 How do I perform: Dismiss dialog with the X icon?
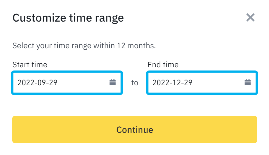[x=250, y=17]
